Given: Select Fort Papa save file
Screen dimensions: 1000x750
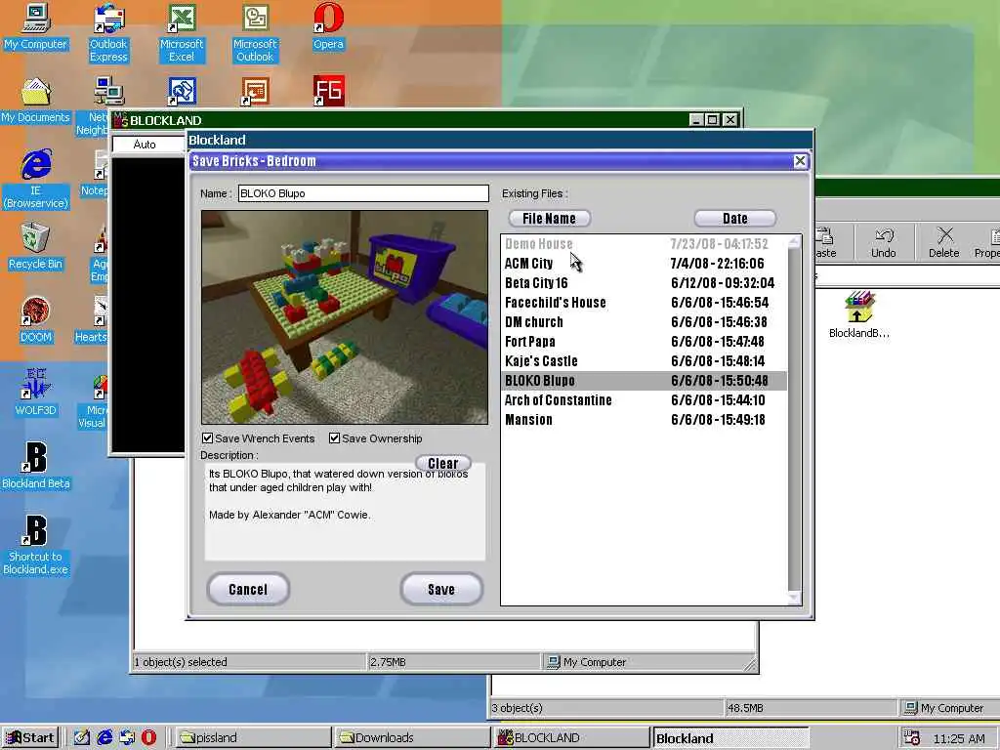Looking at the screenshot, I should point(645,342).
